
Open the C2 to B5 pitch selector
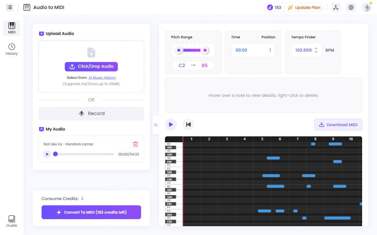point(193,65)
